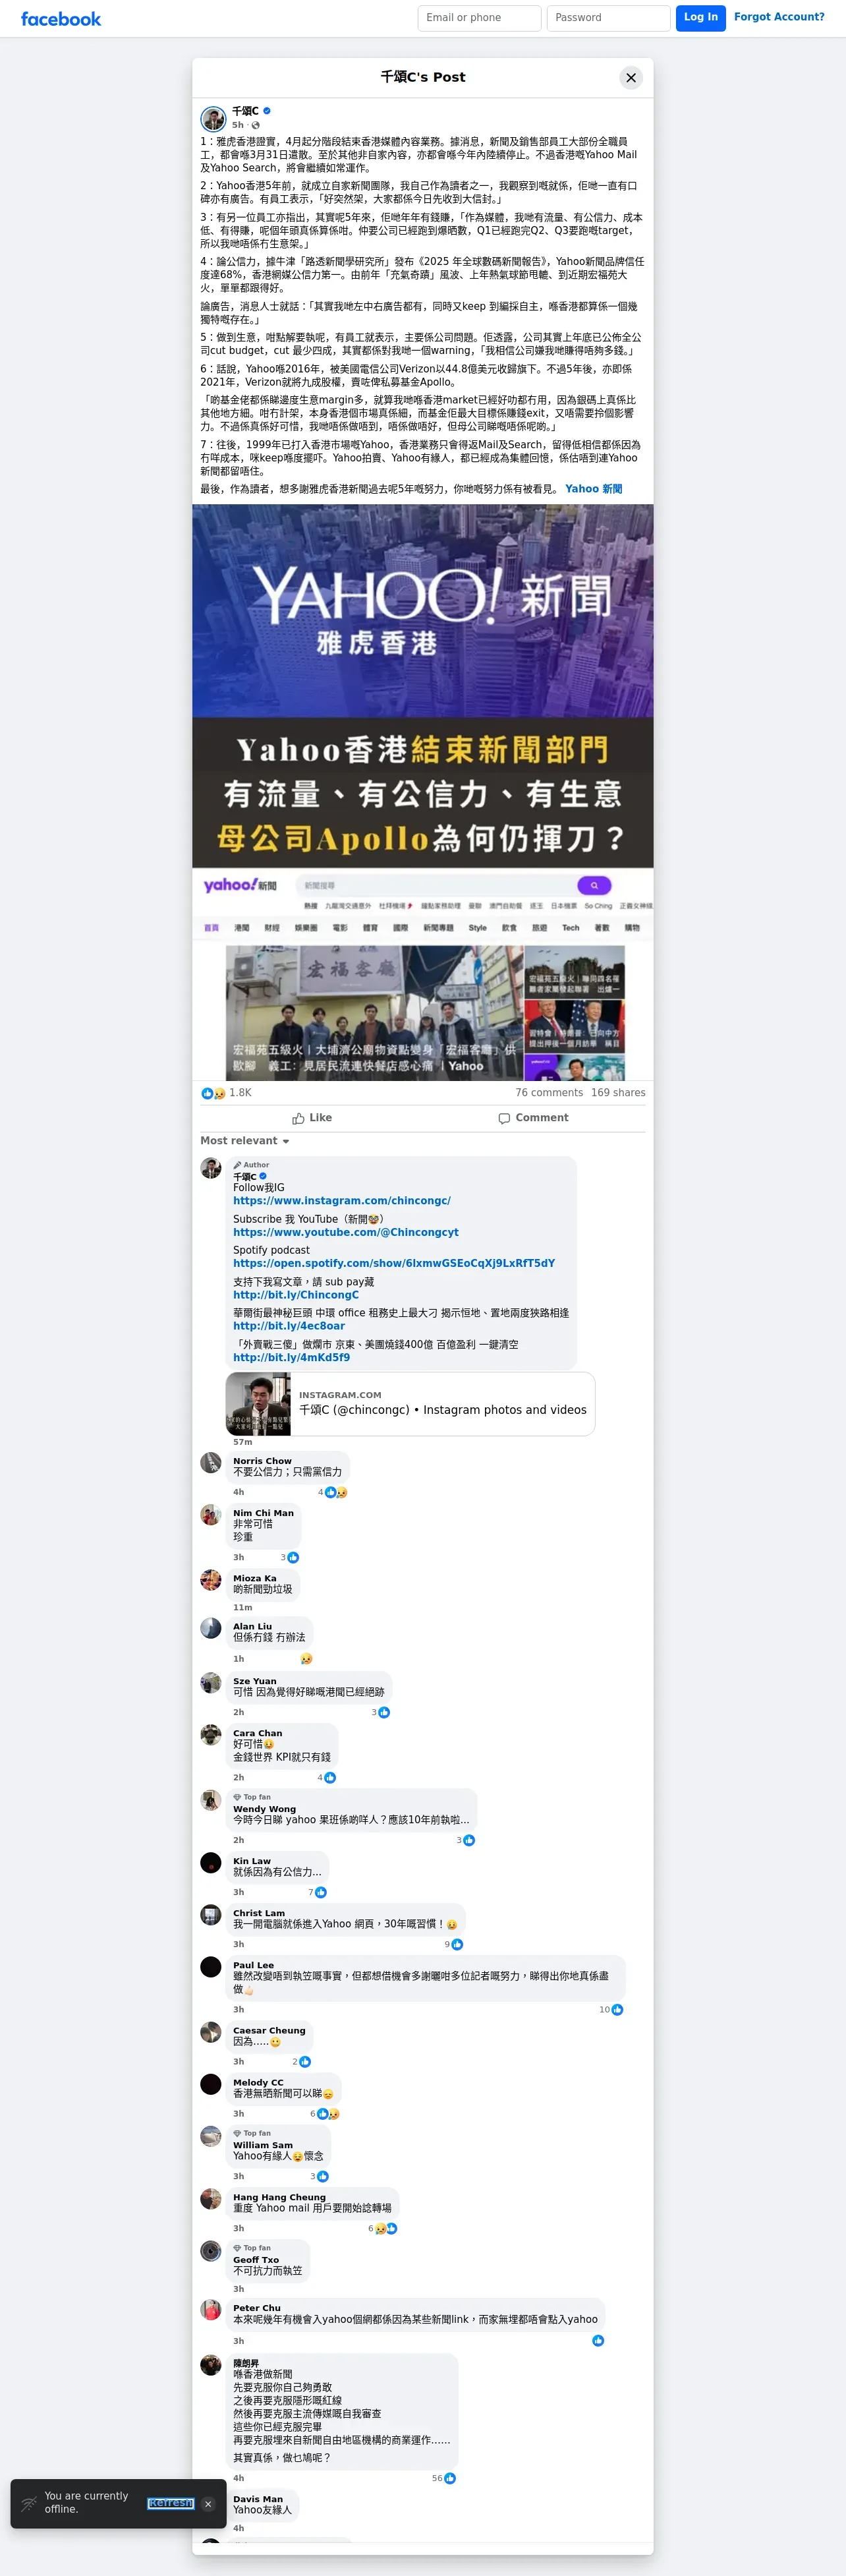Open the open.spotify.com show link
This screenshot has width=846, height=2576.
coord(394,1264)
